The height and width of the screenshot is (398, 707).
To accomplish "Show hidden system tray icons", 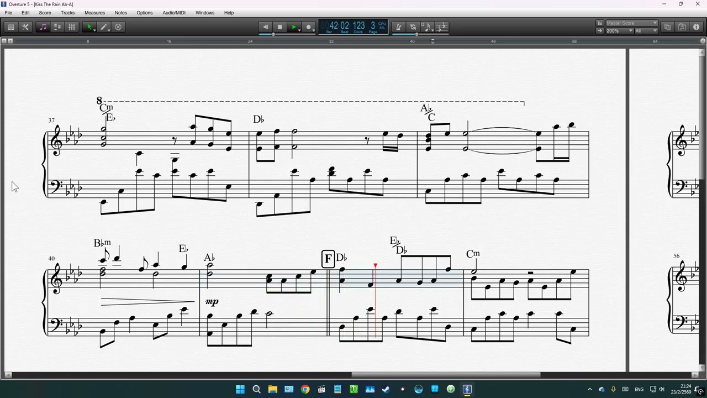I will (x=589, y=389).
